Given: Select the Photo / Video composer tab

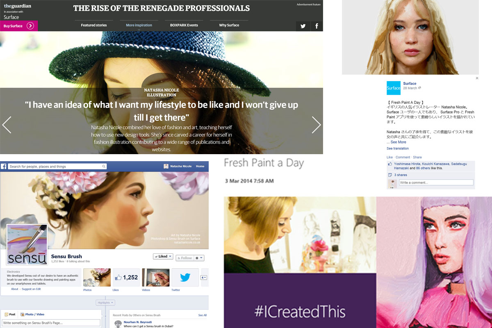Looking at the screenshot, I should pyautogui.click(x=32, y=314).
